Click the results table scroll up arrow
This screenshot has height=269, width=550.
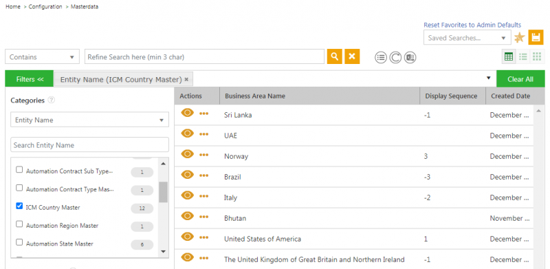pyautogui.click(x=539, y=111)
